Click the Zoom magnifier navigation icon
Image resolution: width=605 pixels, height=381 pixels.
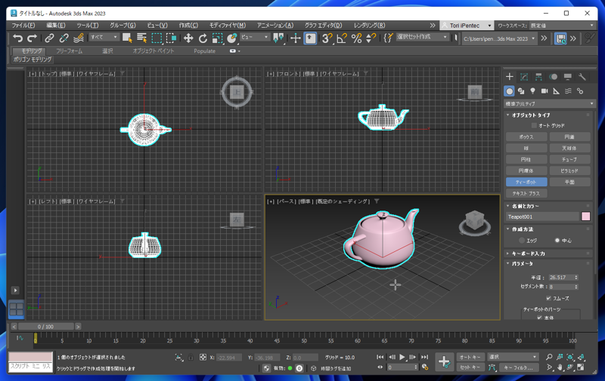point(549,357)
